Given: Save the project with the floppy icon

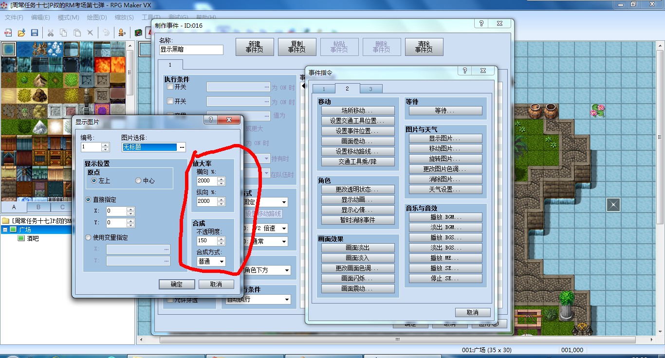Looking at the screenshot, I should [x=35, y=33].
